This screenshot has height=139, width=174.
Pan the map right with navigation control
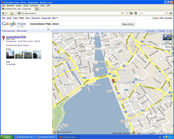[x=61, y=39]
